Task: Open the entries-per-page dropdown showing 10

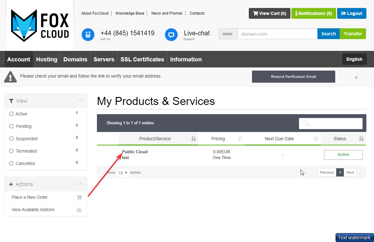Action: pyautogui.click(x=122, y=173)
